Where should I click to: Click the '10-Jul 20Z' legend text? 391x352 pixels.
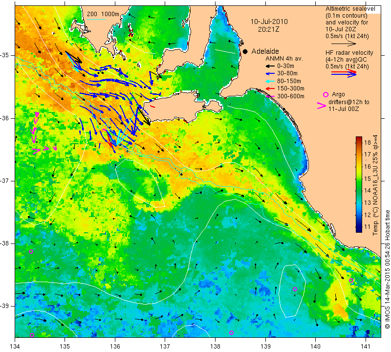(341, 29)
